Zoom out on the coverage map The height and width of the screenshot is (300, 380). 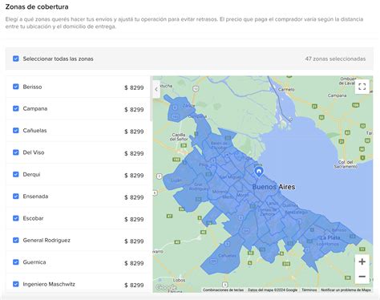click(362, 276)
